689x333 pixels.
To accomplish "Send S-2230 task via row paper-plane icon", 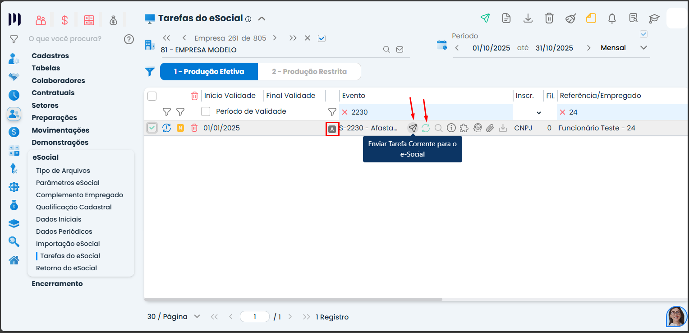I will tap(413, 128).
